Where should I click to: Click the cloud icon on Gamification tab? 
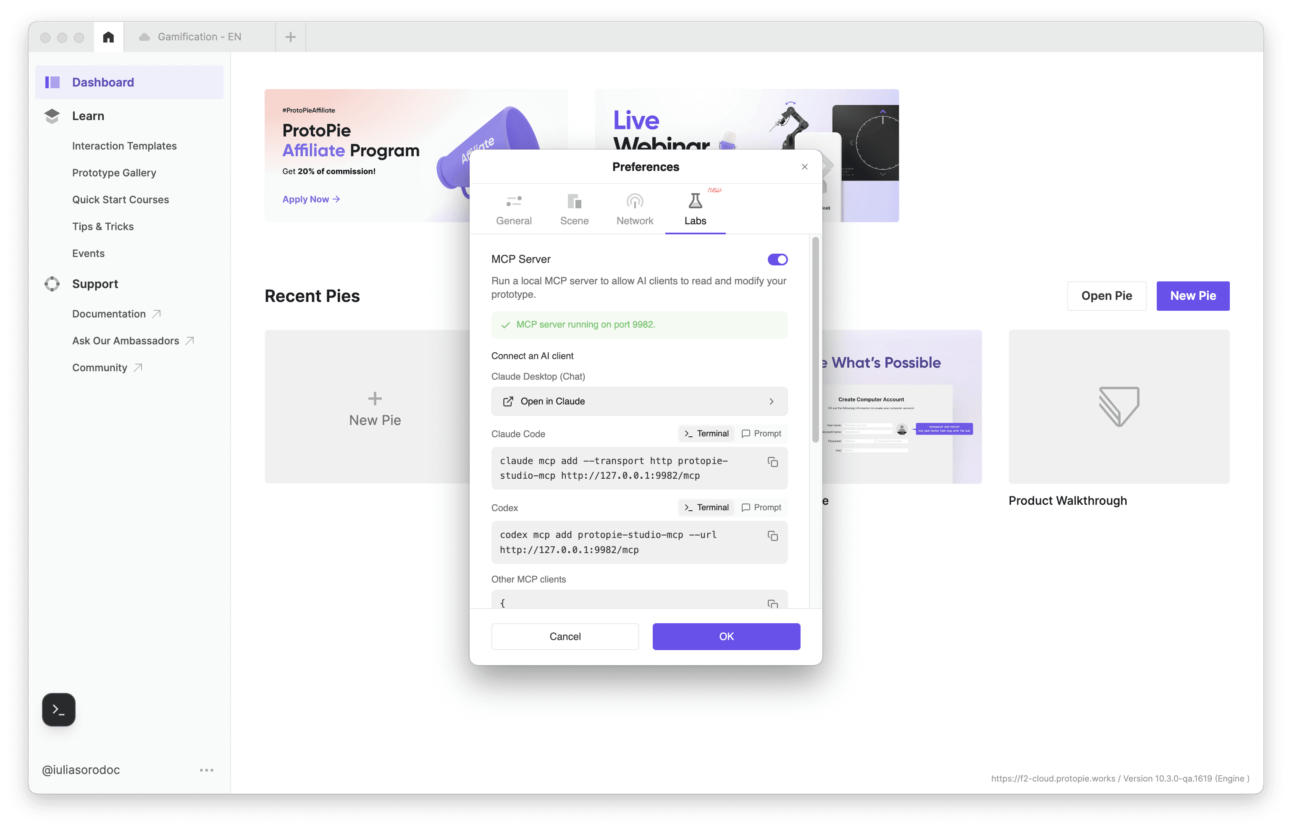pyautogui.click(x=144, y=37)
